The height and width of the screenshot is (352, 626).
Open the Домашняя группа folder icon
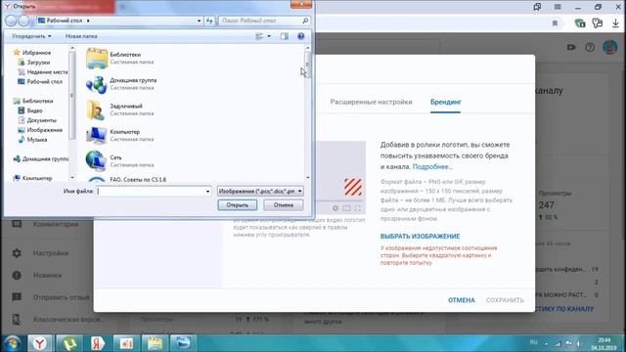click(97, 84)
